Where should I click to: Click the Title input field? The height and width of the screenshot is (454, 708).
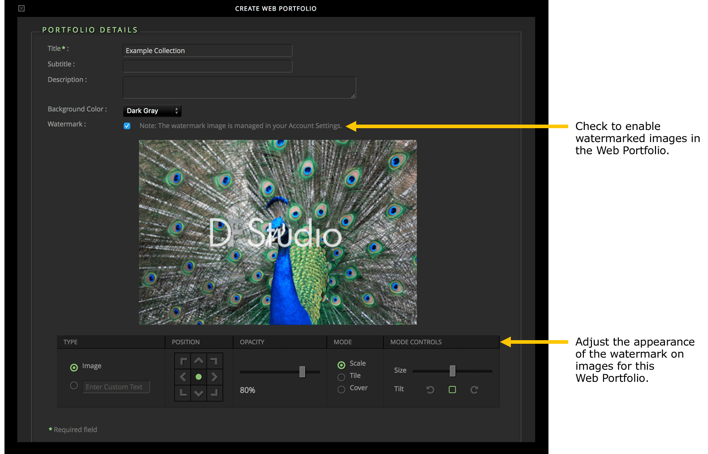[x=207, y=51]
